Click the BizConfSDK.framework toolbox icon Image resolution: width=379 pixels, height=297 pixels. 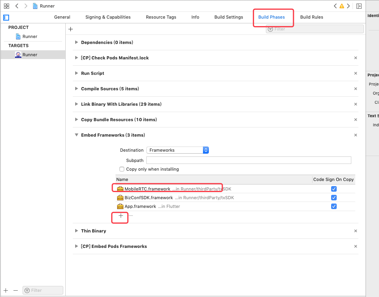pyautogui.click(x=120, y=198)
